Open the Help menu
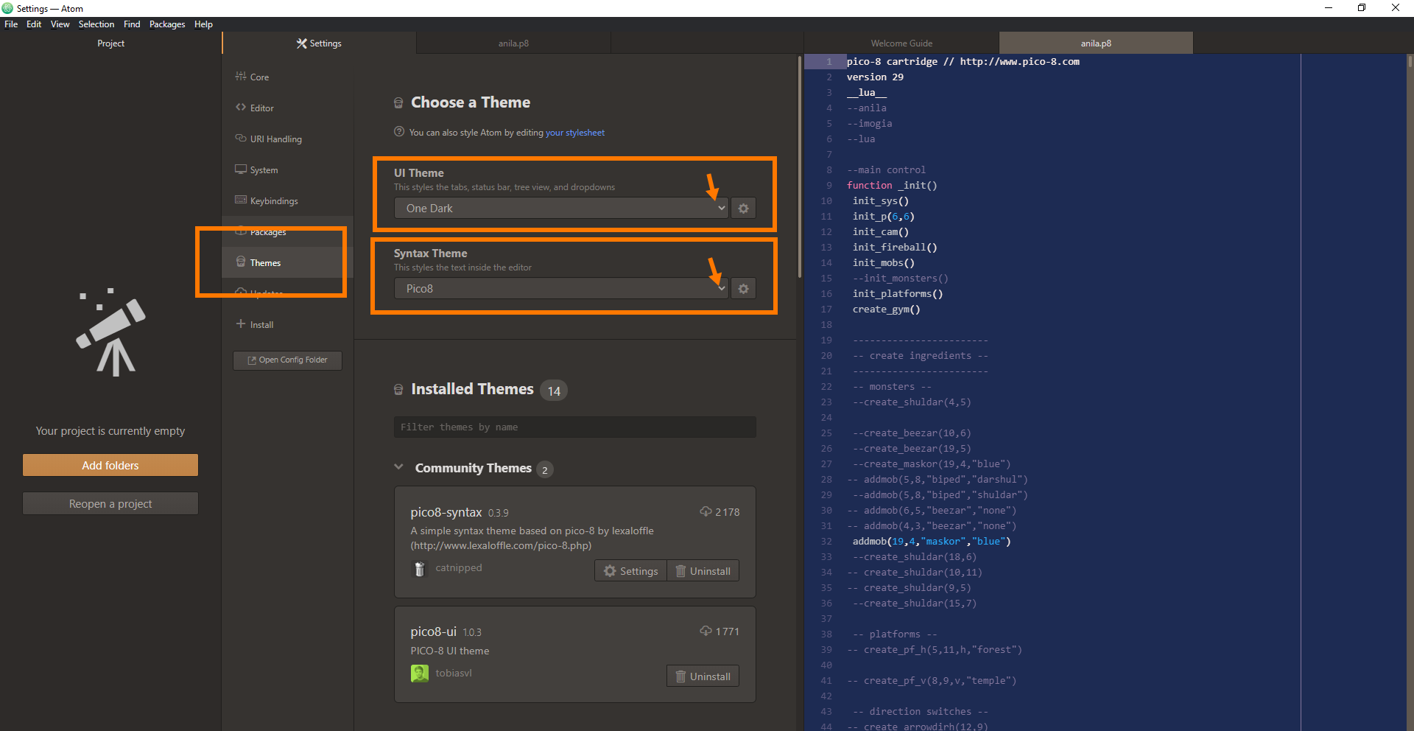The height and width of the screenshot is (731, 1414). pyautogui.click(x=203, y=24)
